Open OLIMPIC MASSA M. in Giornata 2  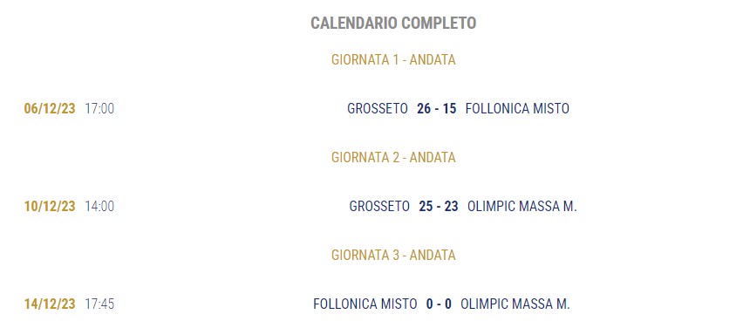click(x=521, y=206)
